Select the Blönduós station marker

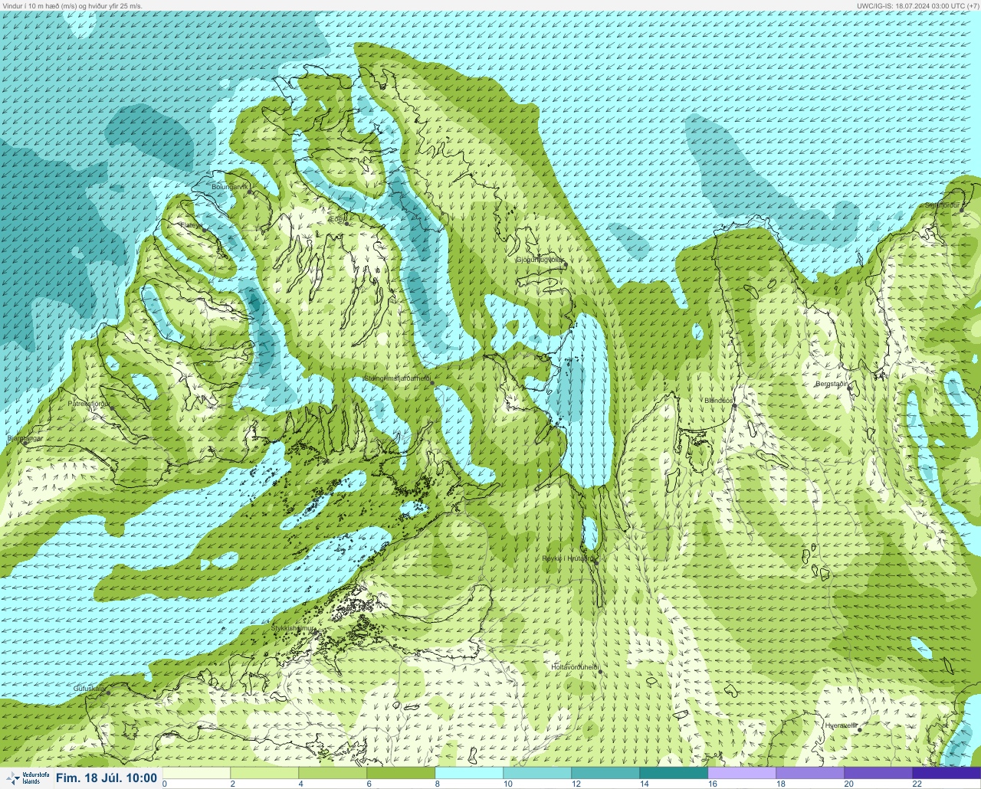(x=734, y=407)
